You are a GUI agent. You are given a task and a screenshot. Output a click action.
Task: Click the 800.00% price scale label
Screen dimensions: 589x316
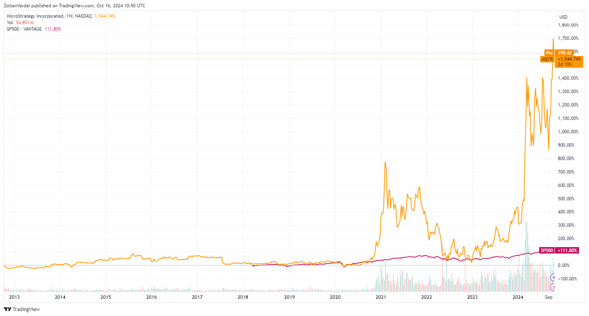pyautogui.click(x=566, y=159)
